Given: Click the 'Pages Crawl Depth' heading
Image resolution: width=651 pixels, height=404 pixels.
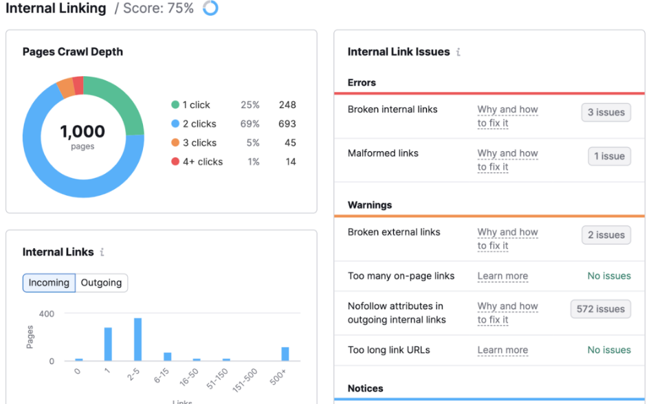Looking at the screenshot, I should (73, 52).
